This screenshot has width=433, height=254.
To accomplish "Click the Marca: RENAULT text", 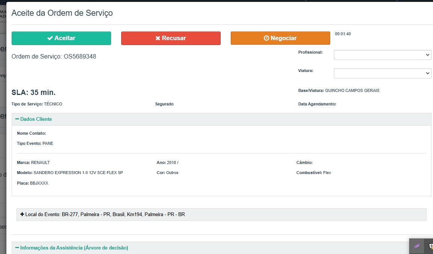I will [33, 162].
